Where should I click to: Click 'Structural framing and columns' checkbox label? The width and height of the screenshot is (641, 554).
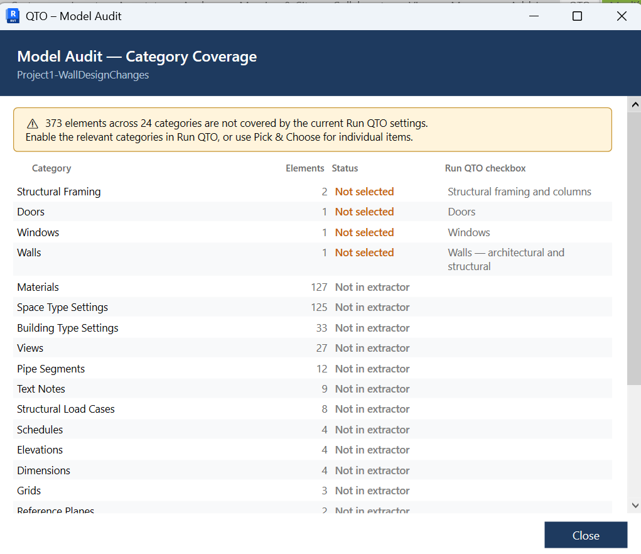coord(519,192)
